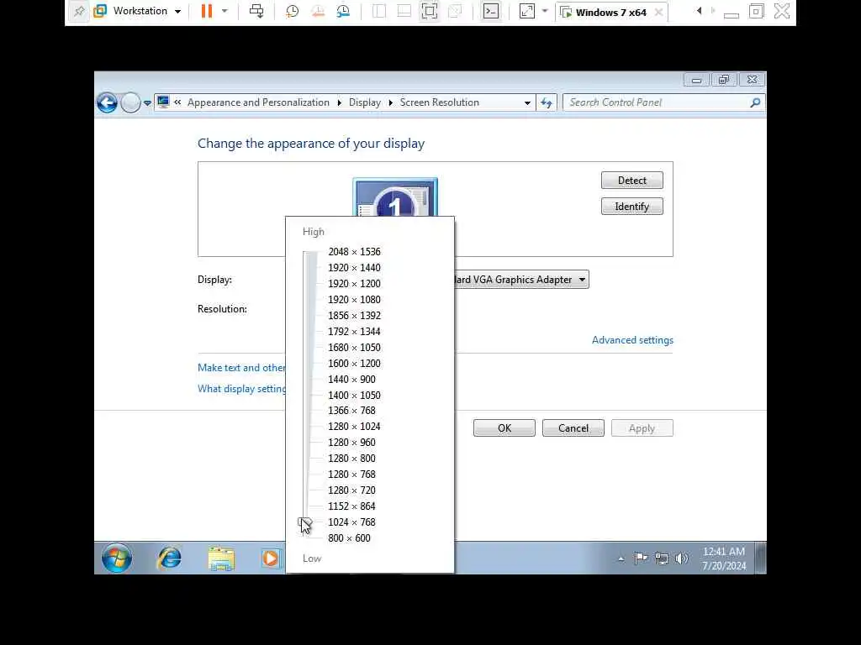Close the Windows 7 x64 tab
The width and height of the screenshot is (861, 645).
(658, 12)
